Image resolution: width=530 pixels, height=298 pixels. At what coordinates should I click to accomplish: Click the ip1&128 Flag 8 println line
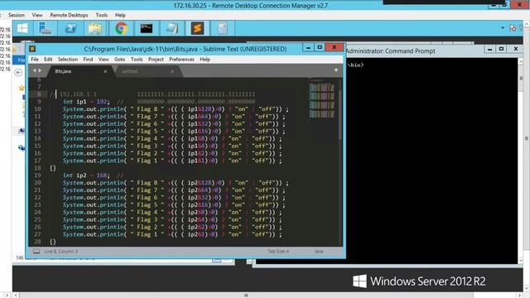click(176, 109)
